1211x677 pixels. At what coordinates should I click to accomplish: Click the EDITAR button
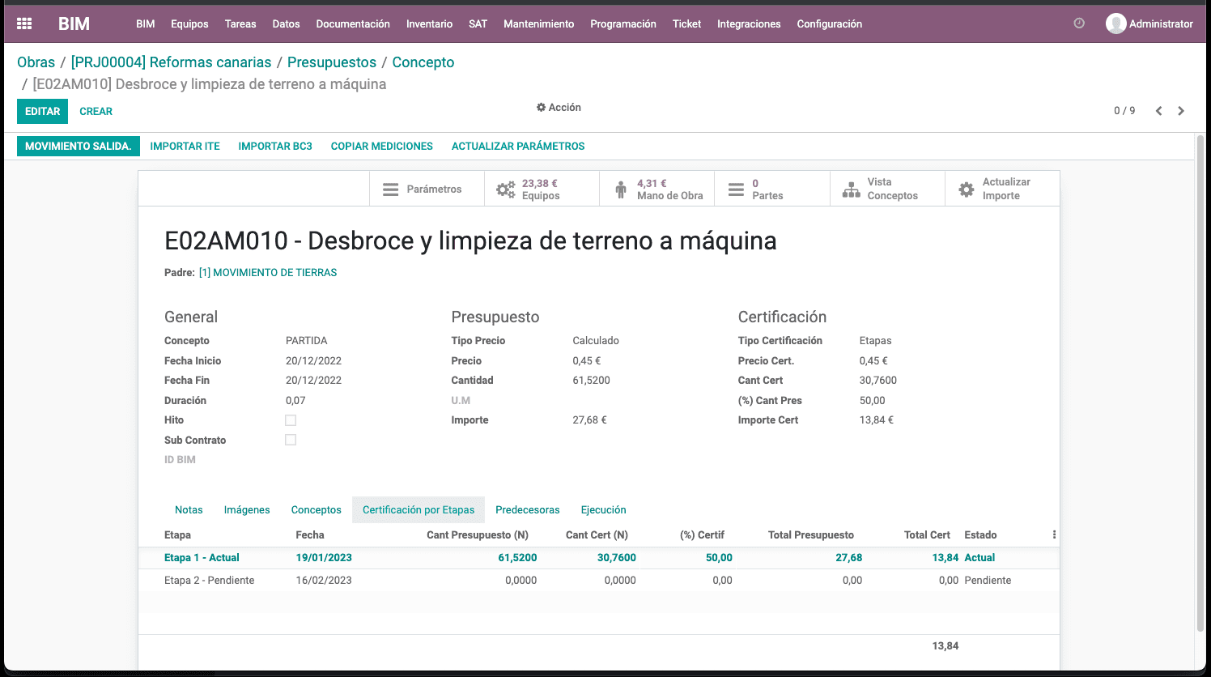pyautogui.click(x=42, y=111)
